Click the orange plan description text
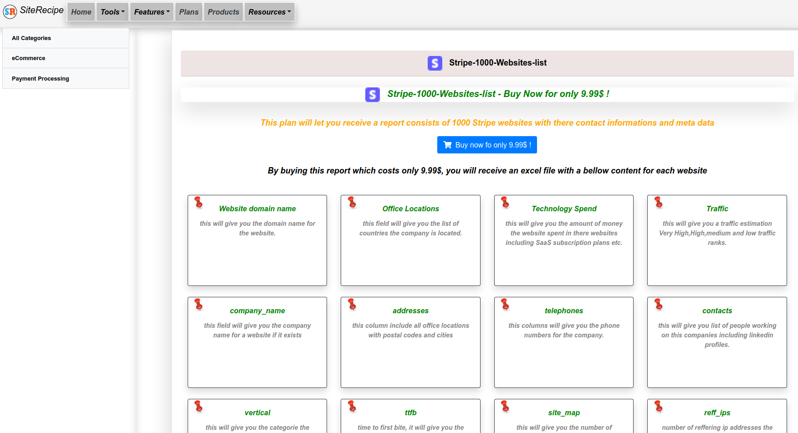 pyautogui.click(x=487, y=122)
